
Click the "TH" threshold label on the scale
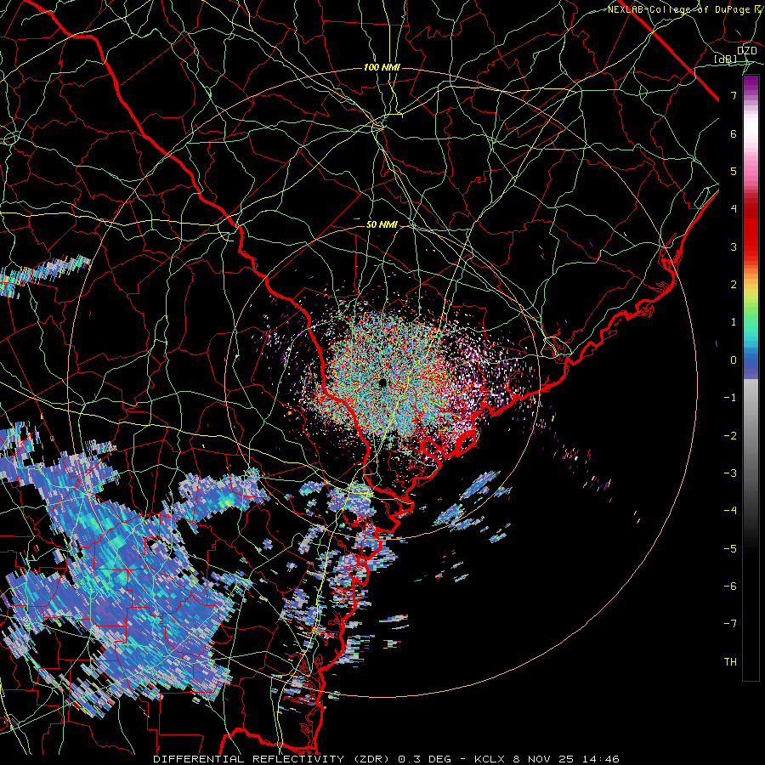tap(730, 662)
